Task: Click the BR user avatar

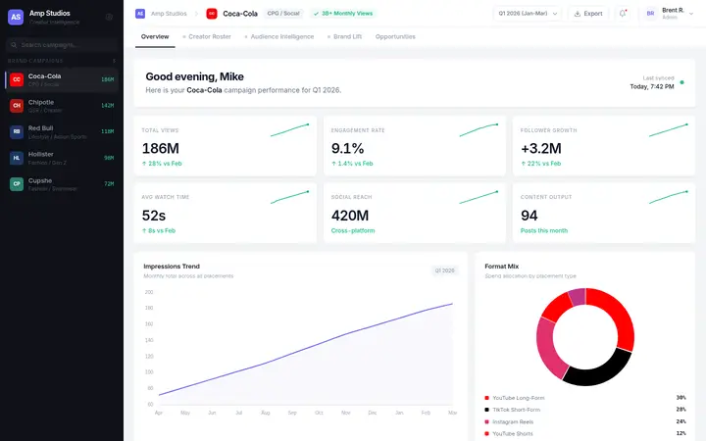Action: (651, 14)
